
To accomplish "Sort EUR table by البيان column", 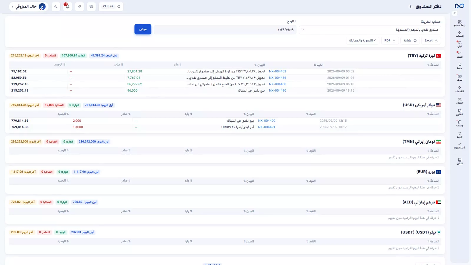I will point(248,181).
